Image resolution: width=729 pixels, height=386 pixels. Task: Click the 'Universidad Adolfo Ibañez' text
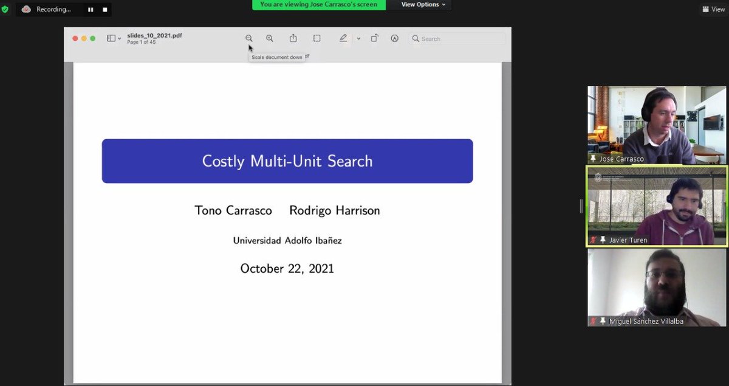[287, 241]
